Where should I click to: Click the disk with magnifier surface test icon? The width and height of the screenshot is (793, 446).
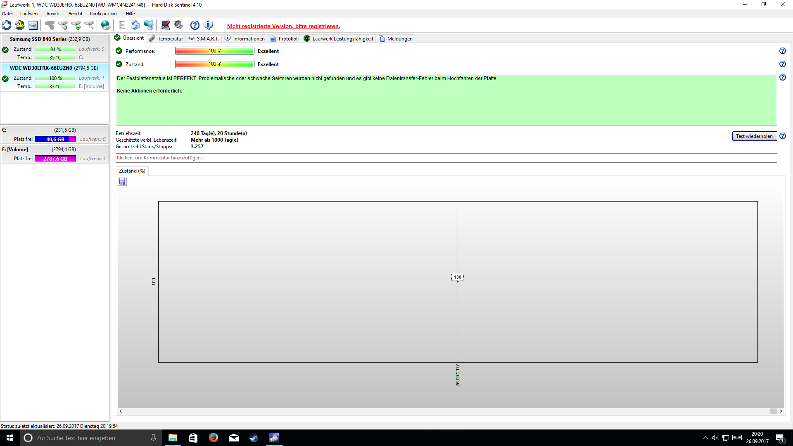(89, 25)
